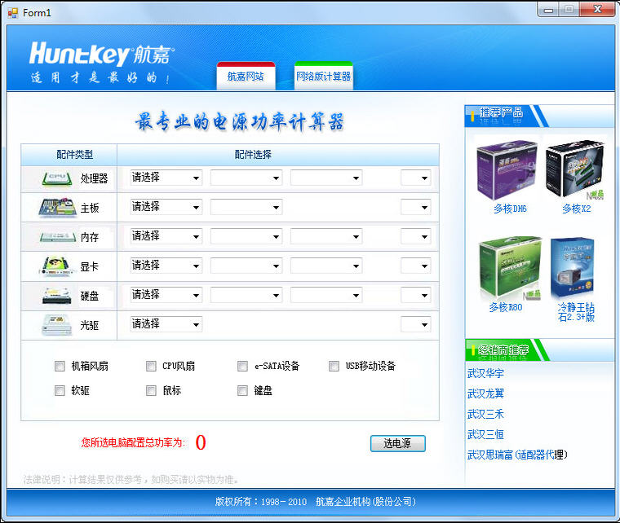Click the 多核R80 product name link
This screenshot has width=620, height=523.
point(505,307)
